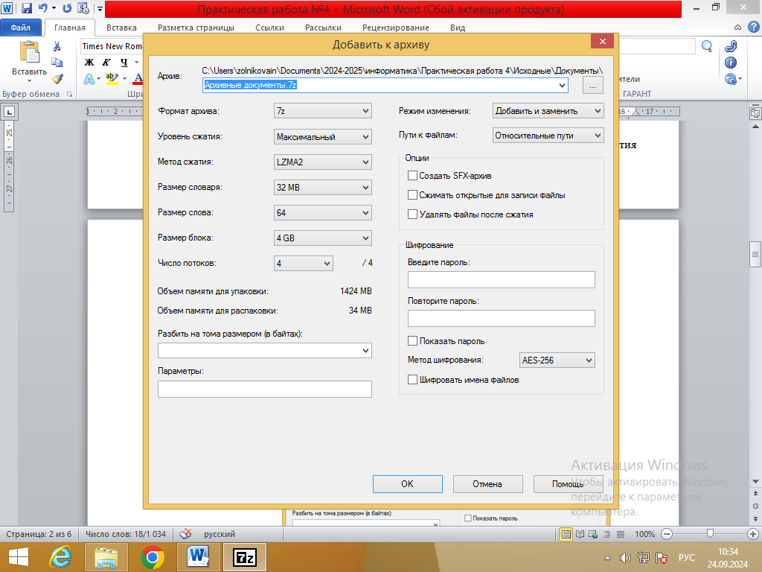Launch Google Chrome from the taskbar

pos(152,557)
